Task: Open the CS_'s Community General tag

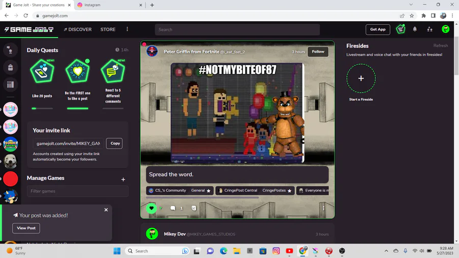Action: pyautogui.click(x=180, y=190)
